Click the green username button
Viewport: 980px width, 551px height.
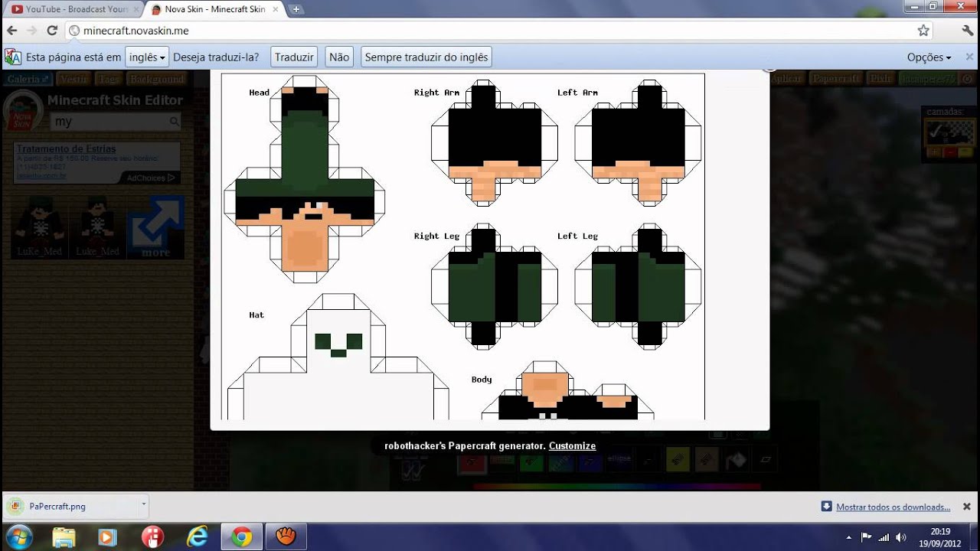pyautogui.click(x=928, y=79)
